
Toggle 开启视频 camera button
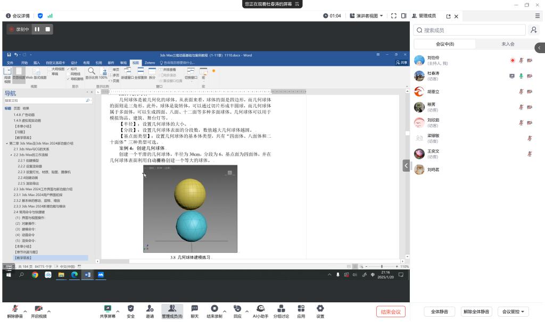[x=38, y=309]
